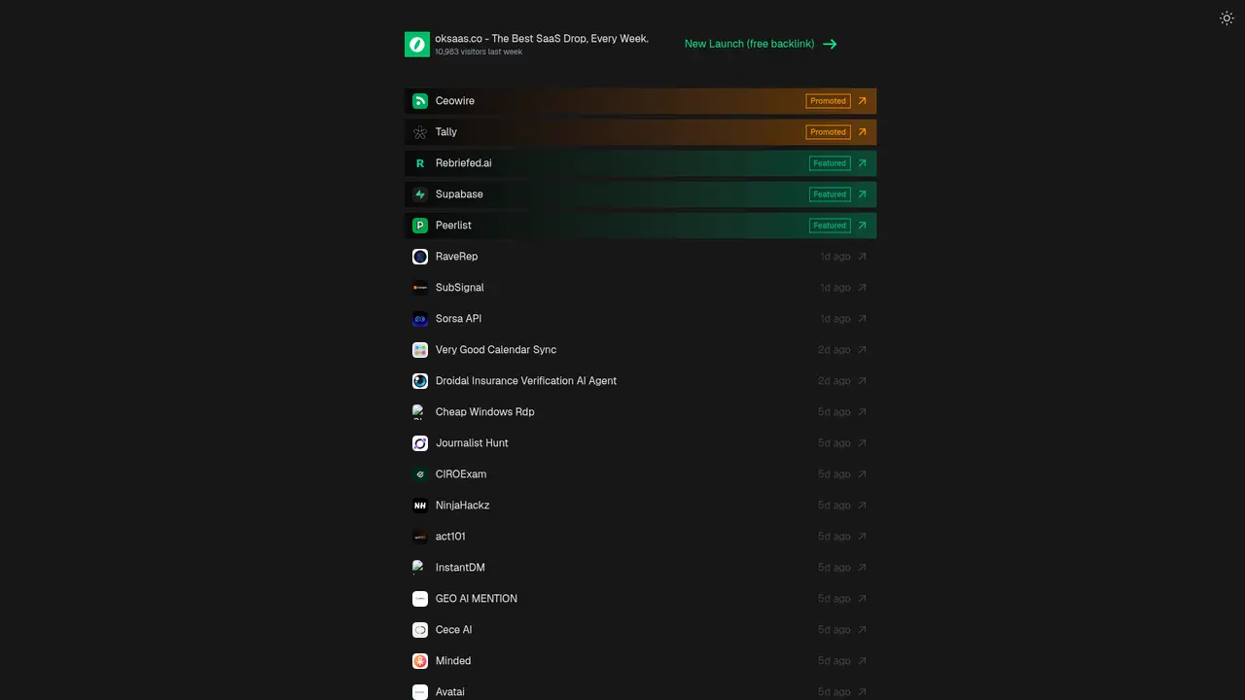The width and height of the screenshot is (1245, 700).
Task: Click the Ceowire app icon
Action: click(x=420, y=101)
